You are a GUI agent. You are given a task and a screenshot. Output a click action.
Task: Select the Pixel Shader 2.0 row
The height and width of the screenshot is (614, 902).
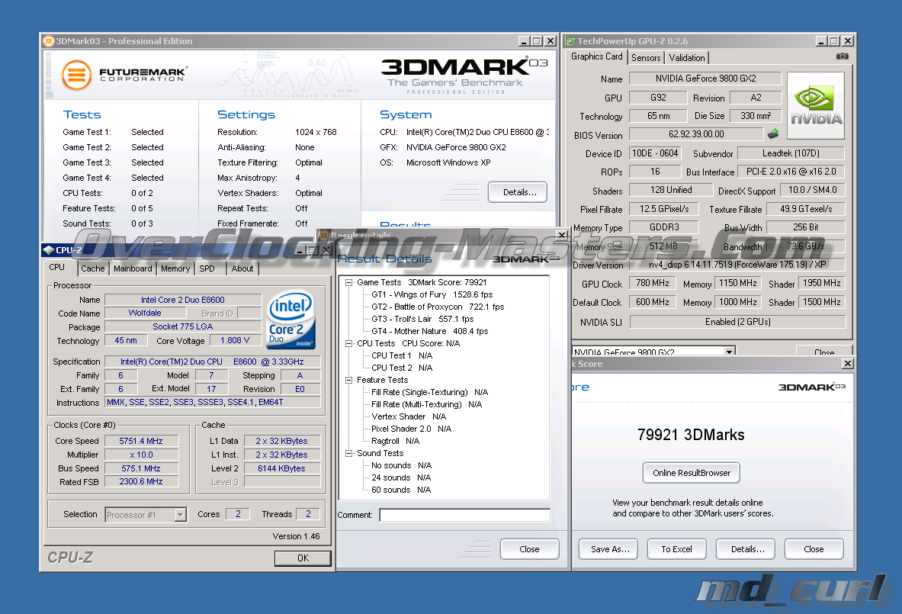[411, 429]
